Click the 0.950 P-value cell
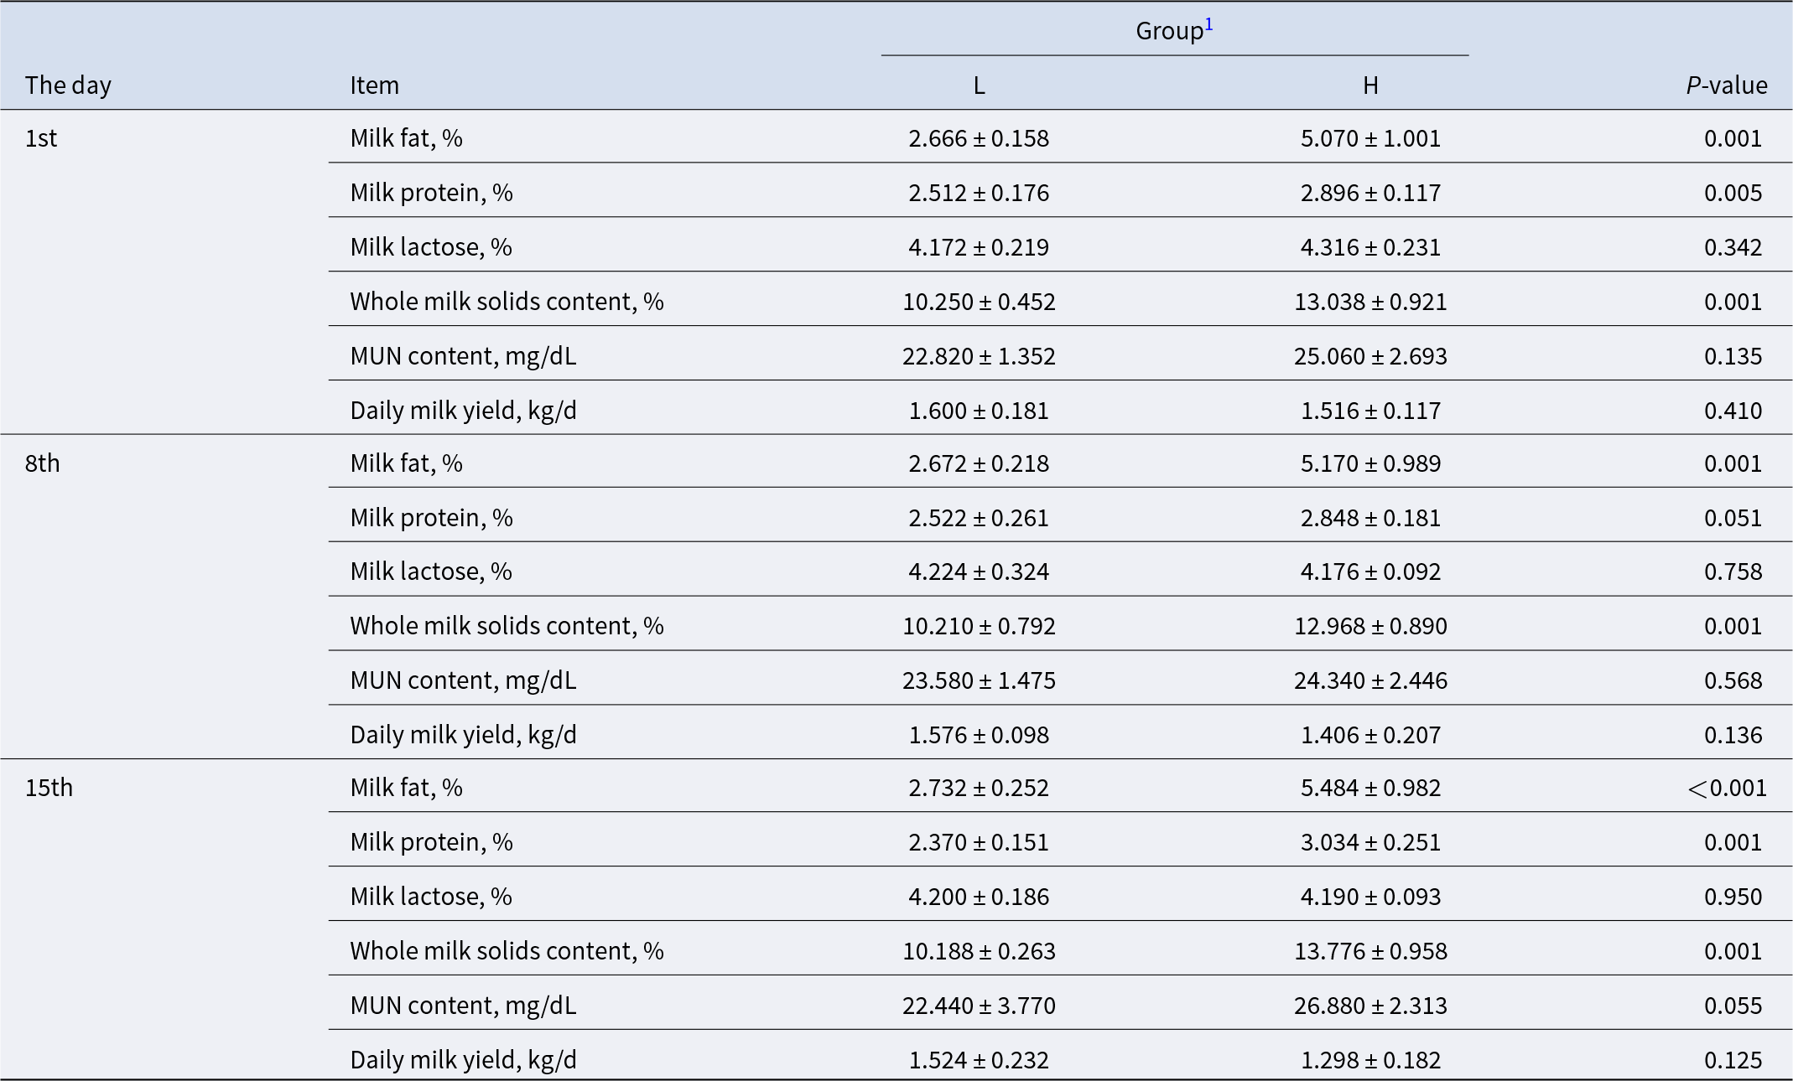 (x=1733, y=896)
